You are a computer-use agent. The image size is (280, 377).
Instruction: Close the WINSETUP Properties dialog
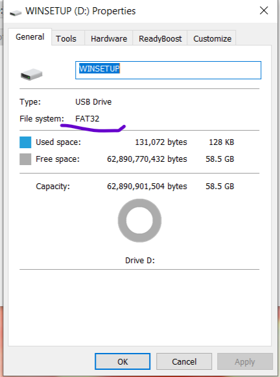[264, 10]
